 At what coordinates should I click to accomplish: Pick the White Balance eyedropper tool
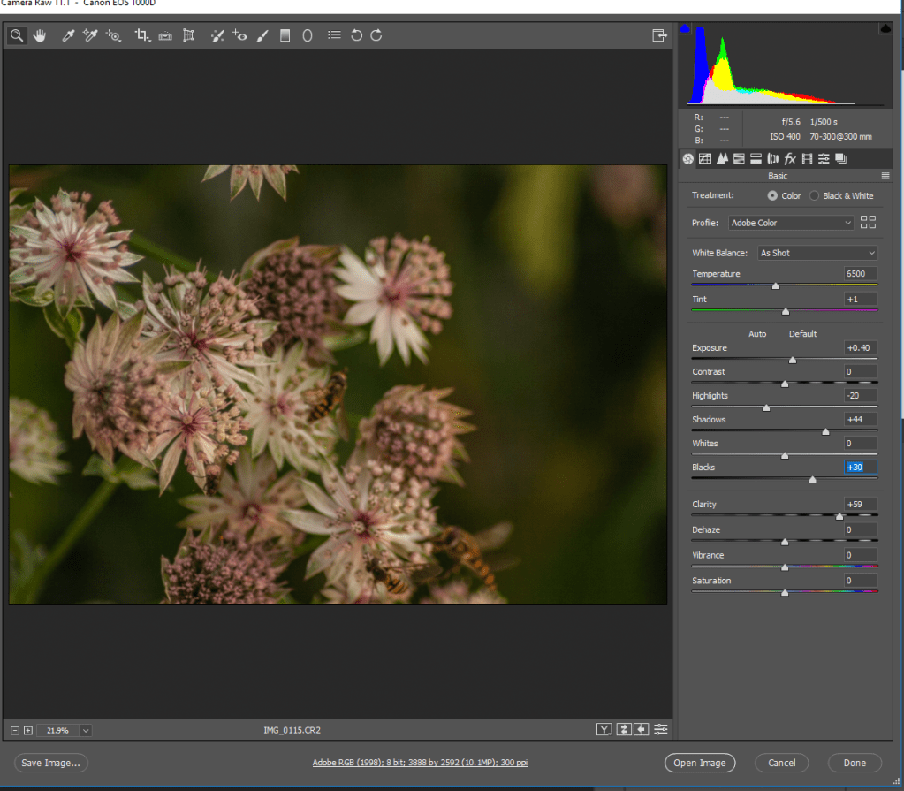click(67, 35)
